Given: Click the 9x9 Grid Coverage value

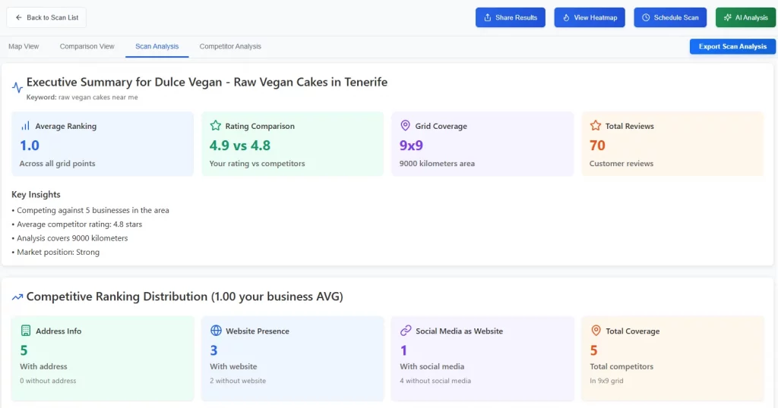Looking at the screenshot, I should [411, 146].
